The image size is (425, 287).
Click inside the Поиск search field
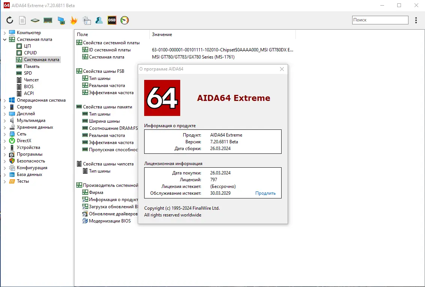click(x=380, y=20)
